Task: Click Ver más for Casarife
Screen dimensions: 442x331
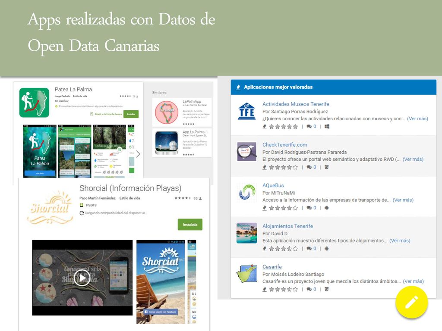Action: [413, 281]
